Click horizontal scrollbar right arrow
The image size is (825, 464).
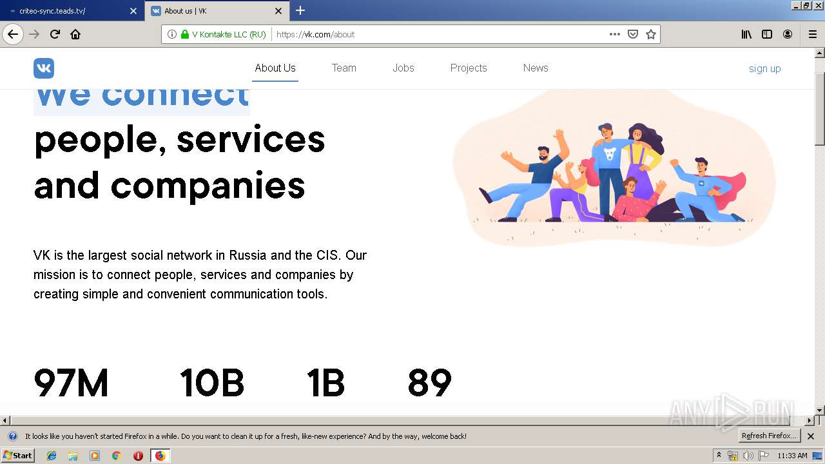810,420
